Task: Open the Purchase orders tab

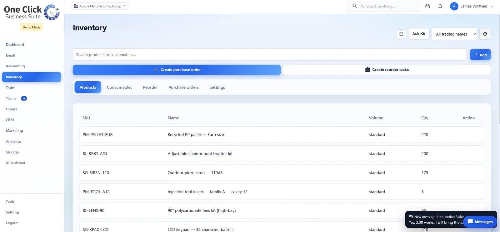Action: (184, 87)
